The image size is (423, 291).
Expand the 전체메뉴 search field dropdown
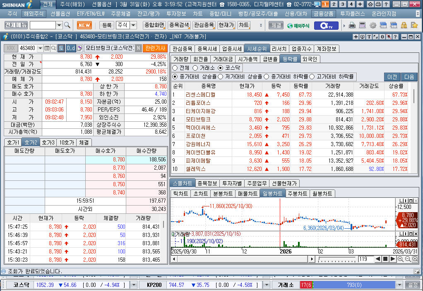[x=59, y=25]
